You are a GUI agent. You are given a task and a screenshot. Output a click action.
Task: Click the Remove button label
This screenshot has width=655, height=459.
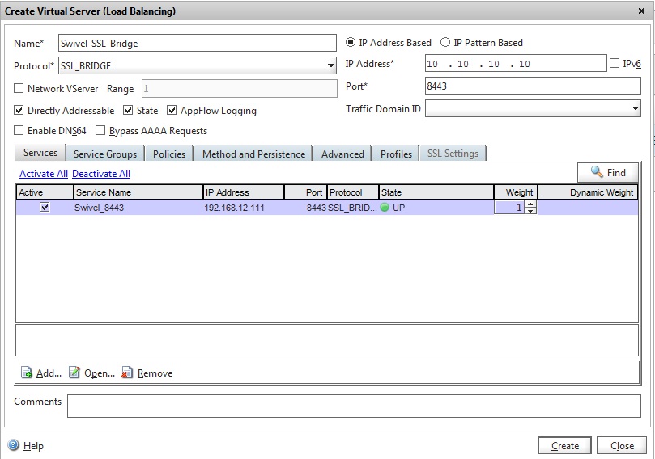(x=155, y=373)
